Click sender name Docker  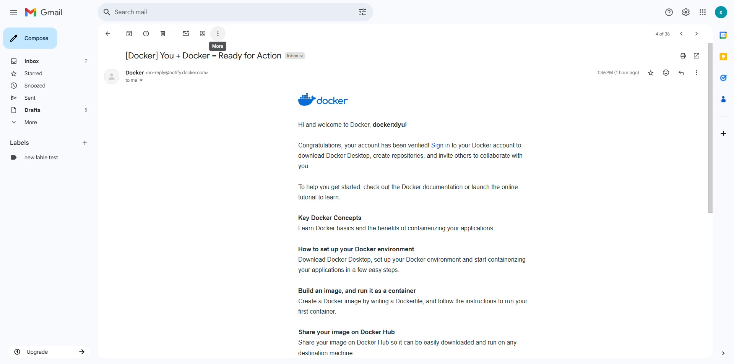point(135,73)
